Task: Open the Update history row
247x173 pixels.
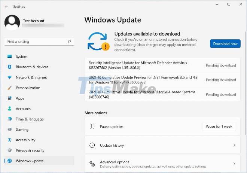Action: pyautogui.click(x=162, y=145)
